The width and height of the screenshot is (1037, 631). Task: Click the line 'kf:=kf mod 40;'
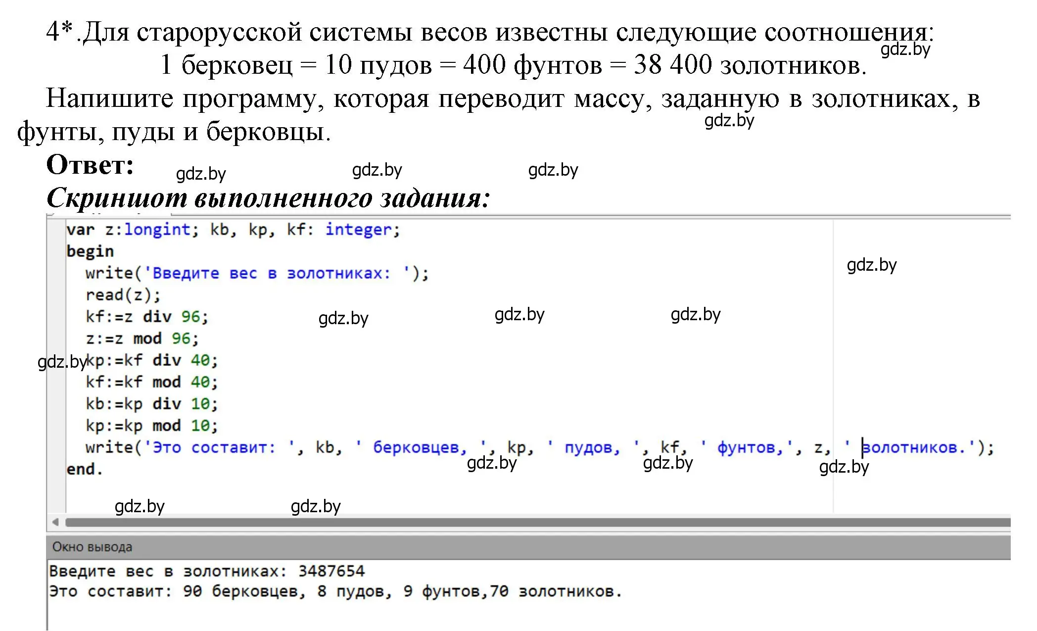(151, 382)
